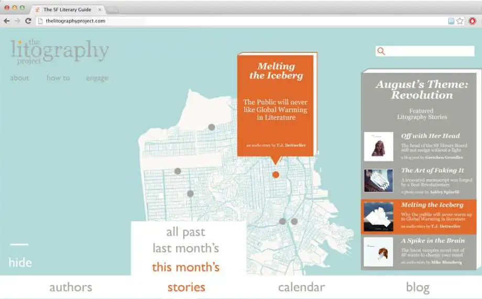The width and height of the screenshot is (482, 299).
Task: Bookmark the page with star icon
Action: click(460, 21)
